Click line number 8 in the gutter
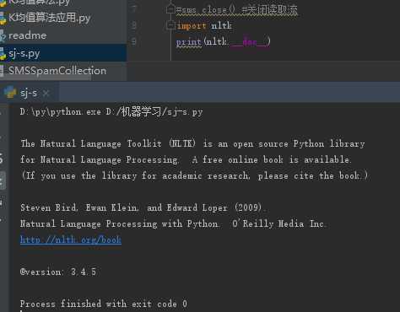 pyautogui.click(x=134, y=26)
